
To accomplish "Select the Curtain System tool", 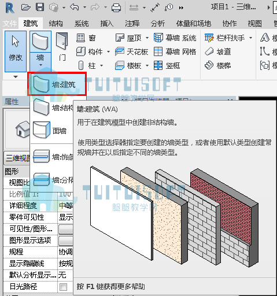I will pos(175,38).
